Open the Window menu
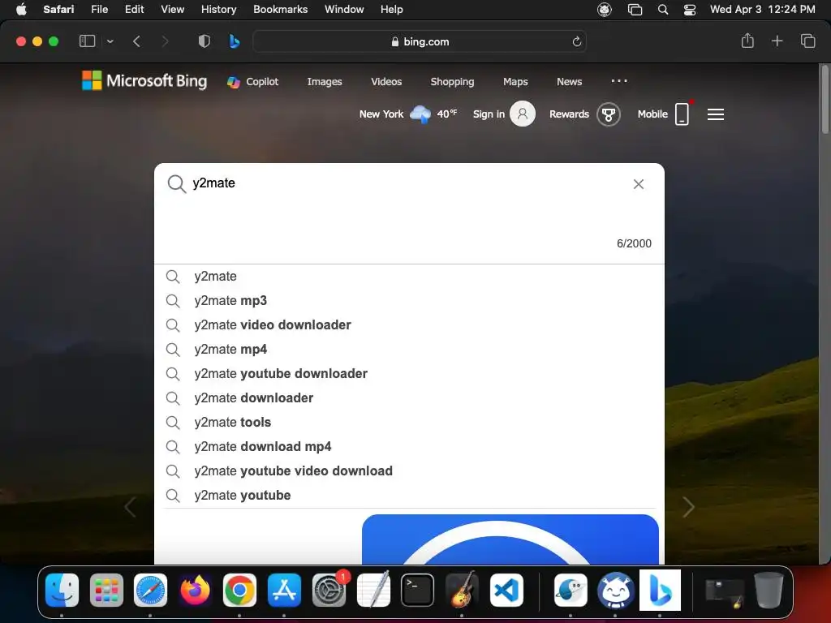 coord(344,9)
